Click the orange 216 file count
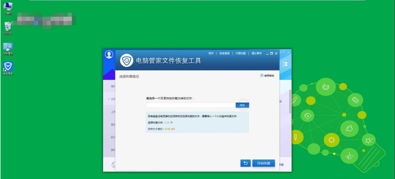The image size is (395, 179). point(167,122)
